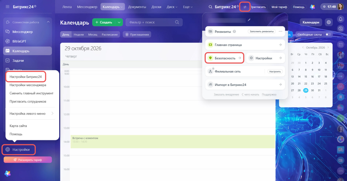Click the green Создать button
Image resolution: width=347 pixels, height=181 pixels.
tap(104, 22)
